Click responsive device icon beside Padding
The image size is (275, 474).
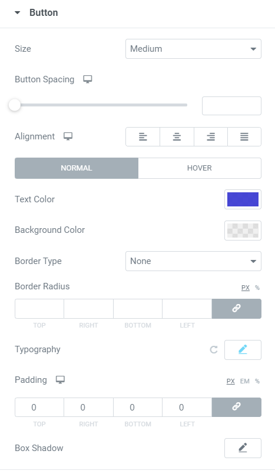point(60,380)
